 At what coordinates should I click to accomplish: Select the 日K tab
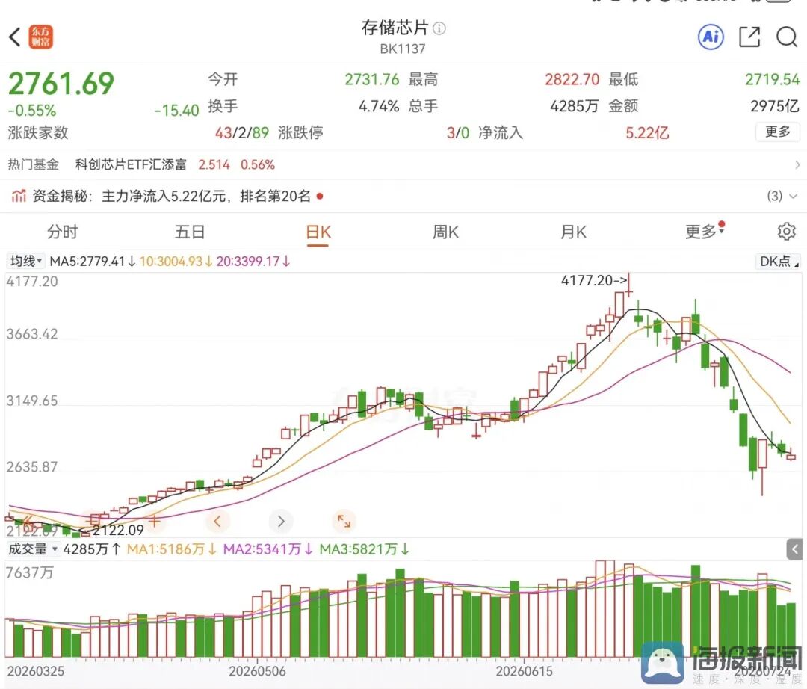[318, 232]
